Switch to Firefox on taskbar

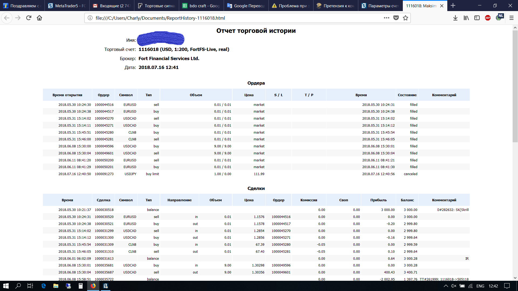coord(93,286)
